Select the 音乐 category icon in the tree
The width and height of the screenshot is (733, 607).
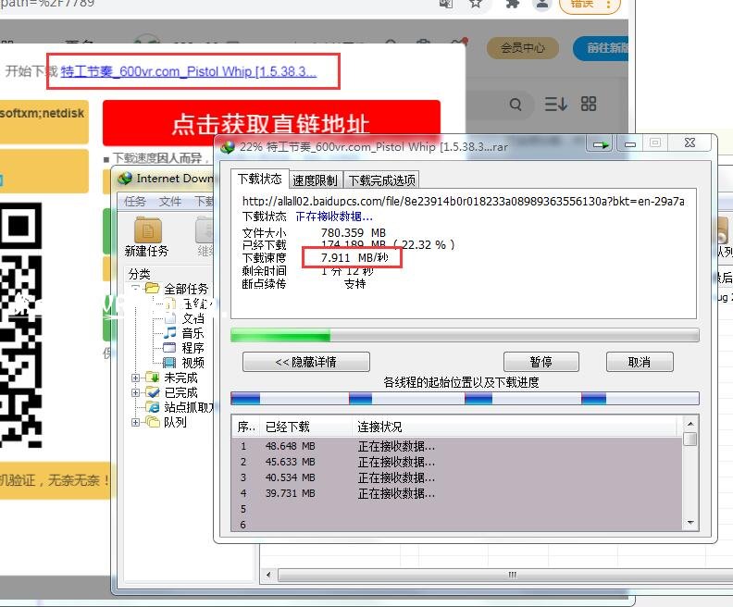[169, 333]
